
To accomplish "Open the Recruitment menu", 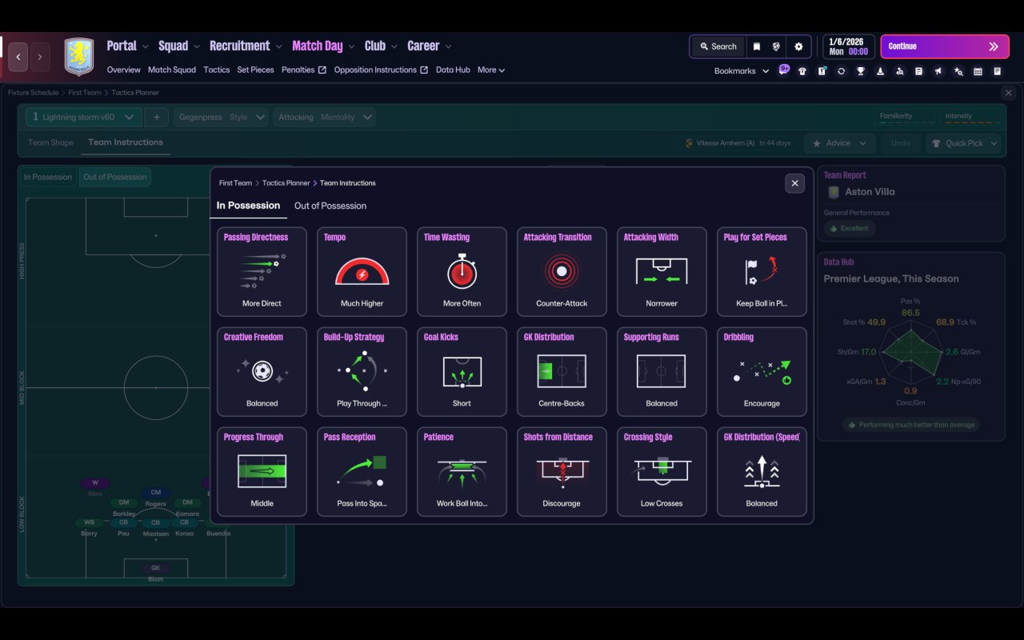I will click(240, 46).
